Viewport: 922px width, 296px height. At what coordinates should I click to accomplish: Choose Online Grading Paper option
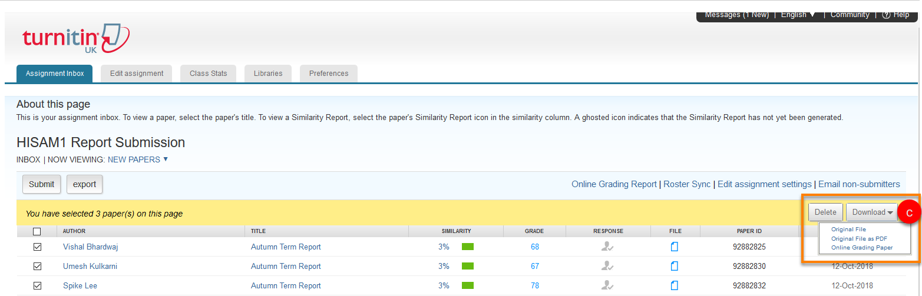[862, 248]
